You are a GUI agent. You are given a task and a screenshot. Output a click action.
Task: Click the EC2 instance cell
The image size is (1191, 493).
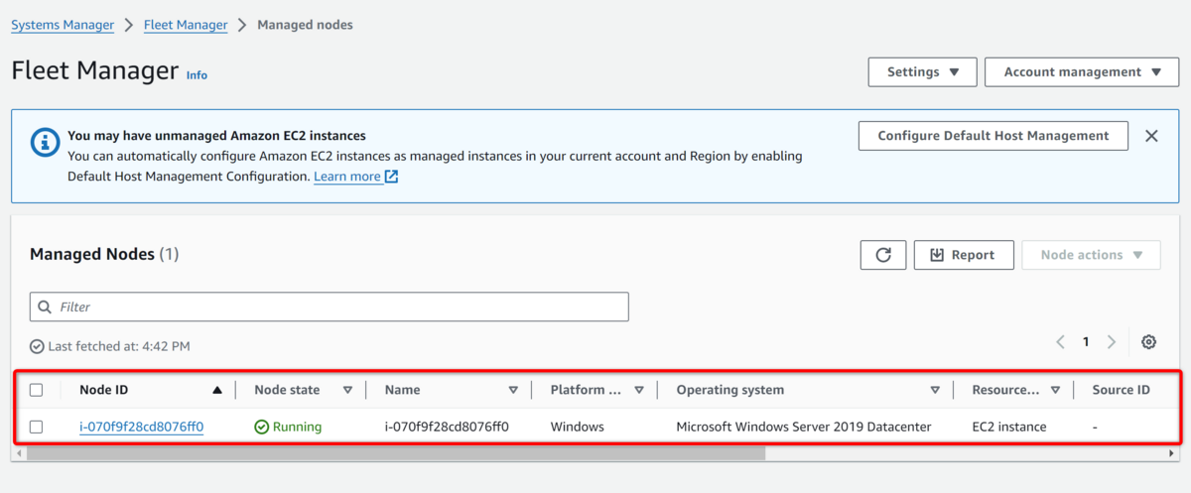coord(1009,427)
